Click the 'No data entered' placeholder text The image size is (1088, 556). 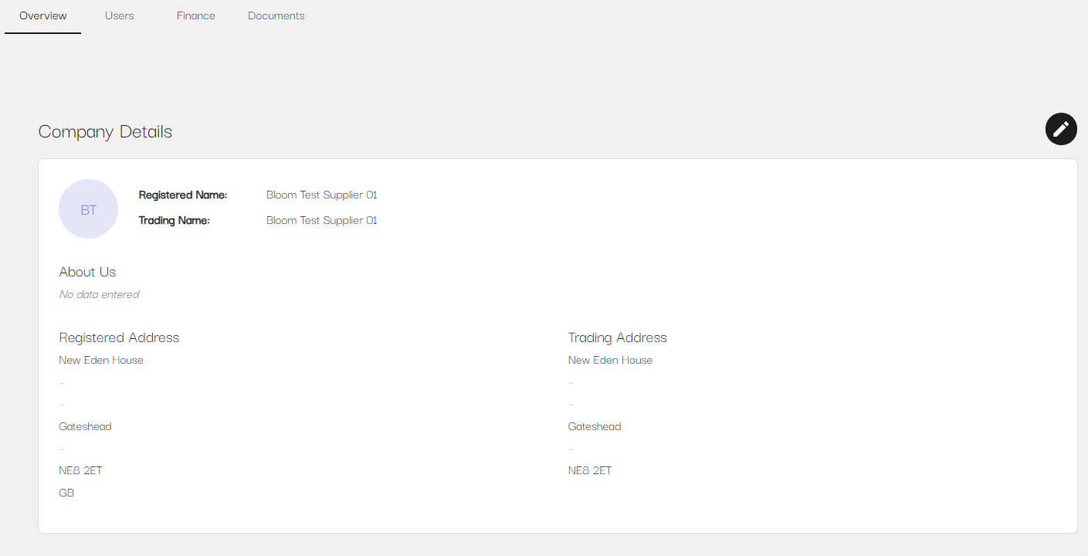pyautogui.click(x=99, y=294)
